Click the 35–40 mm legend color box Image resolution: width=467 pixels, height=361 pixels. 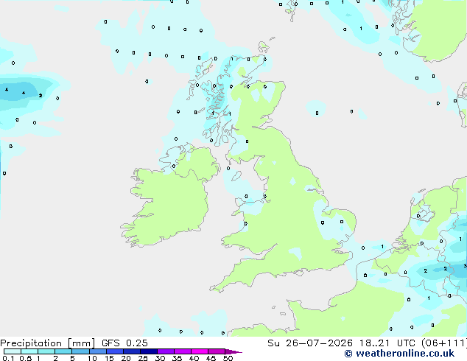183,351
